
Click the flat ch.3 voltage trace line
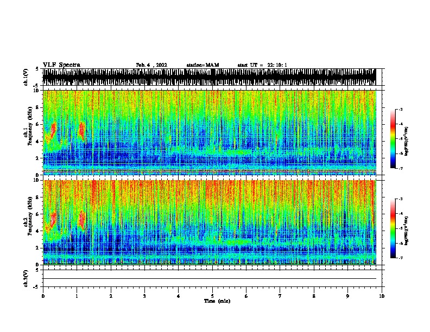(209, 279)
